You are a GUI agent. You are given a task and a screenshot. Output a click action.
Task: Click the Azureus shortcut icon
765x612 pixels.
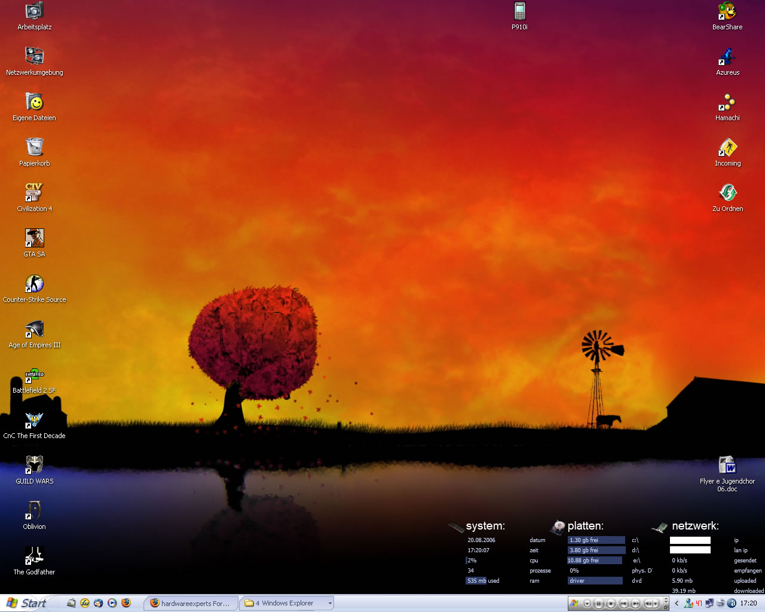[x=727, y=57]
